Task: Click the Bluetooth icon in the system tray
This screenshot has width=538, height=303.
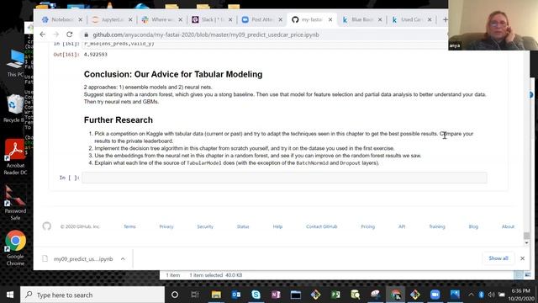Action: (x=481, y=295)
